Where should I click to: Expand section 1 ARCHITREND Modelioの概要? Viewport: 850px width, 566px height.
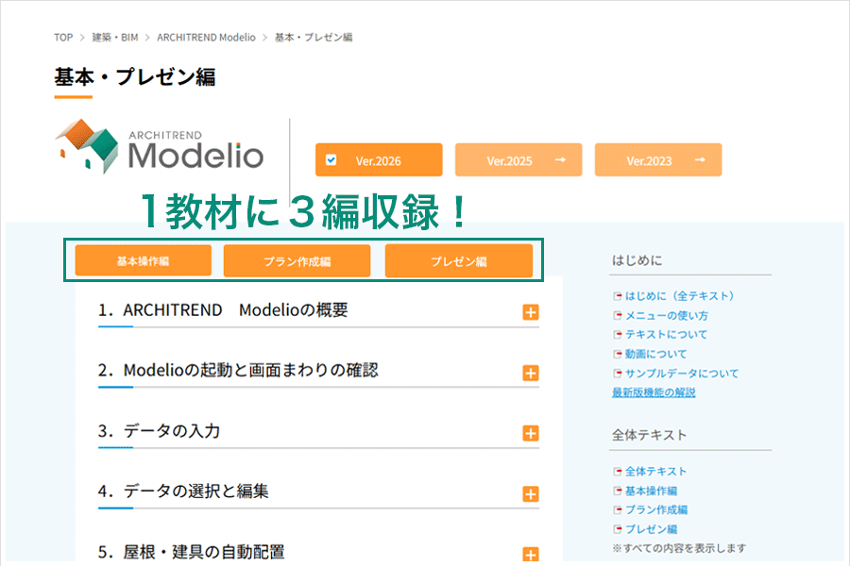[530, 312]
